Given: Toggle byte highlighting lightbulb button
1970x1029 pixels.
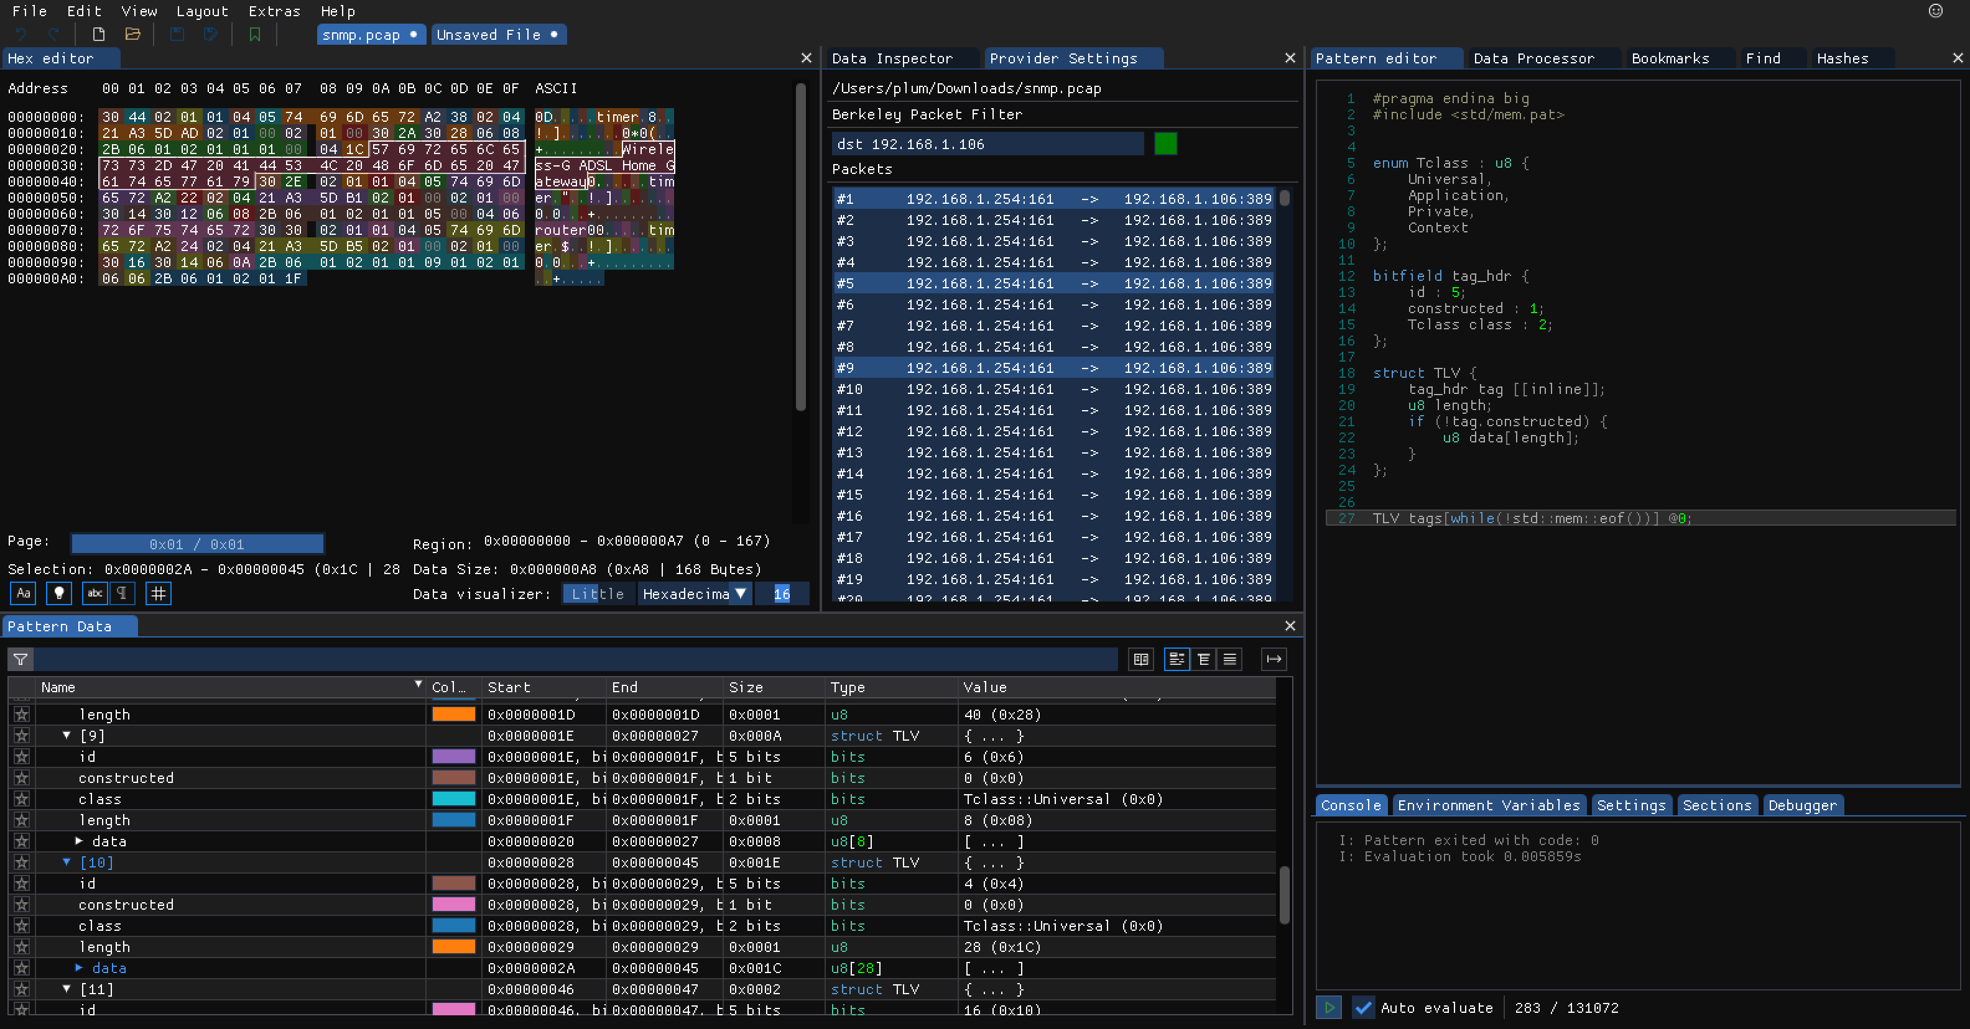Looking at the screenshot, I should (x=59, y=593).
